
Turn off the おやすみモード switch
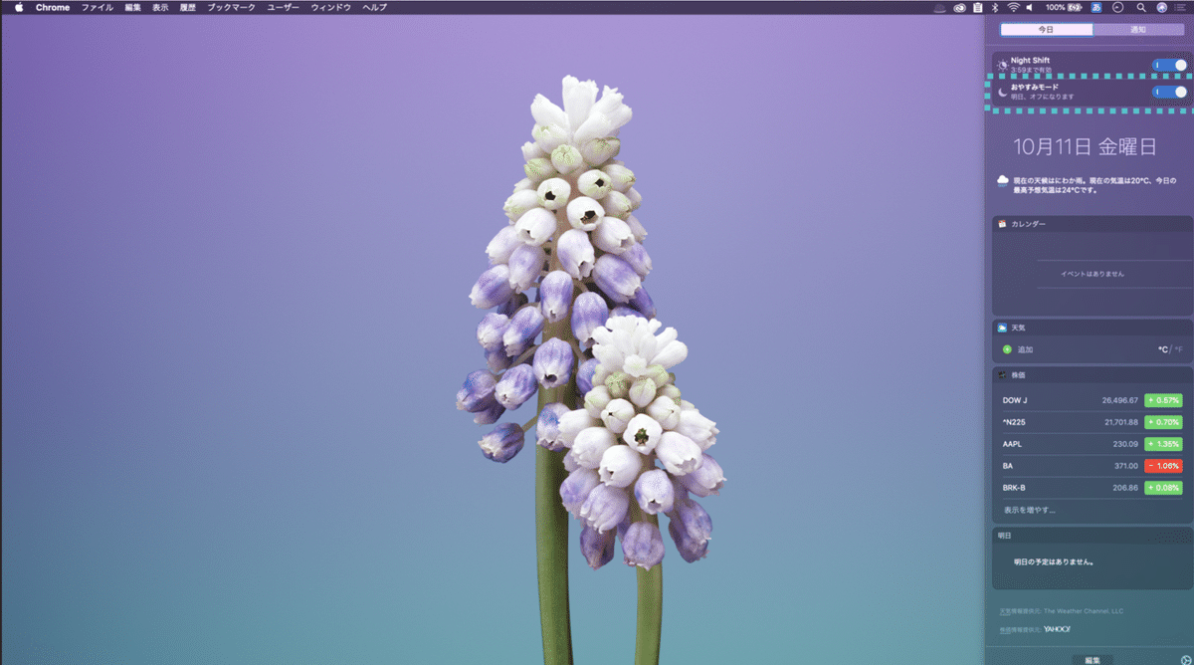coord(1170,92)
